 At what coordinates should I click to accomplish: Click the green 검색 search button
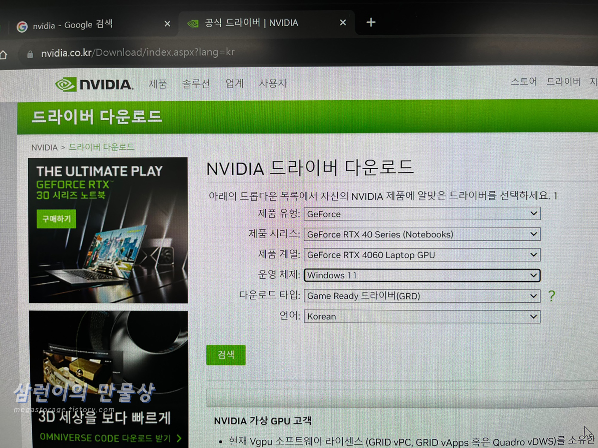(x=226, y=355)
